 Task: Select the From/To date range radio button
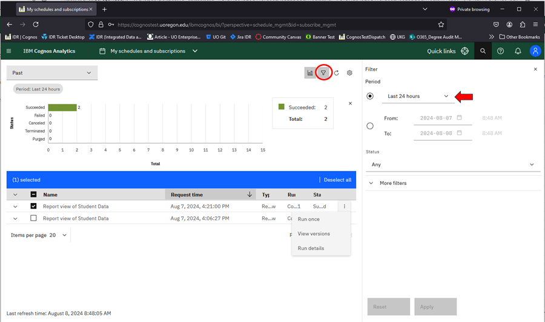370,126
